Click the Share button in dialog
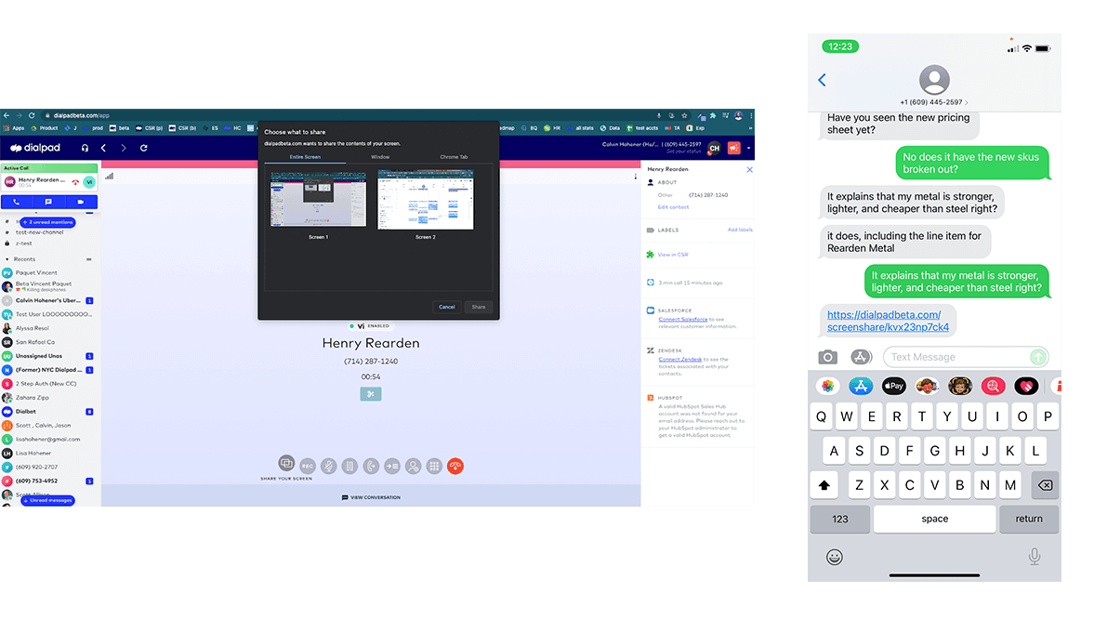Screen dimensions: 1094x633 [479, 307]
